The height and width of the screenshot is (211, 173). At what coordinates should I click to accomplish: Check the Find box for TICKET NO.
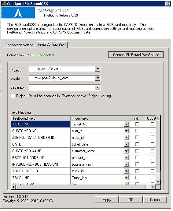(x=137, y=124)
